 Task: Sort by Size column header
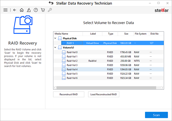[x=126, y=34]
